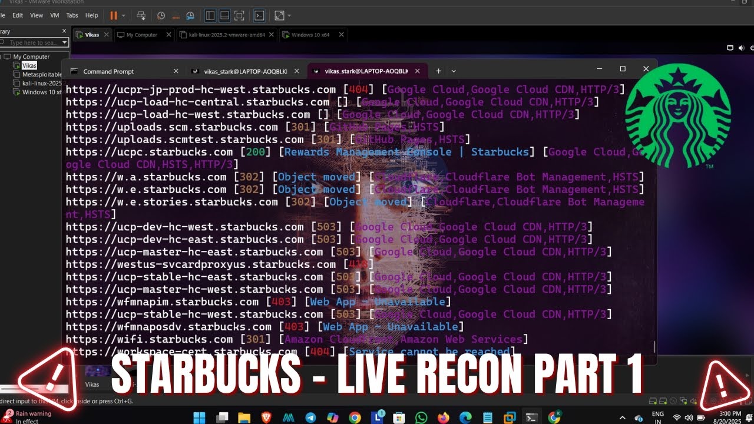Open a new terminal tab
The width and height of the screenshot is (754, 424).
[x=438, y=71]
